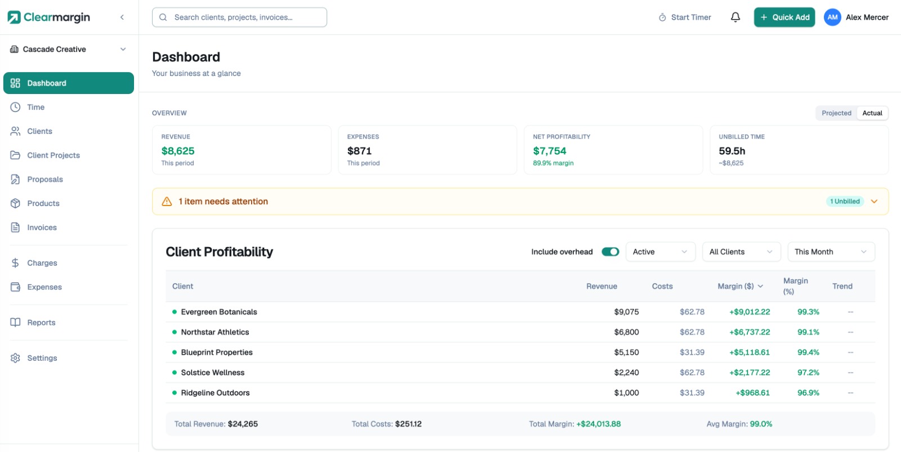
Task: Click the Start Timer stopwatch icon
Action: pos(662,17)
